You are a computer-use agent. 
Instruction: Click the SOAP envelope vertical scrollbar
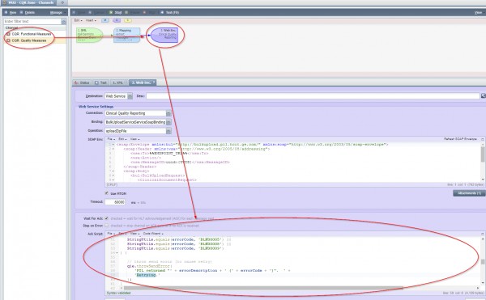(483, 154)
